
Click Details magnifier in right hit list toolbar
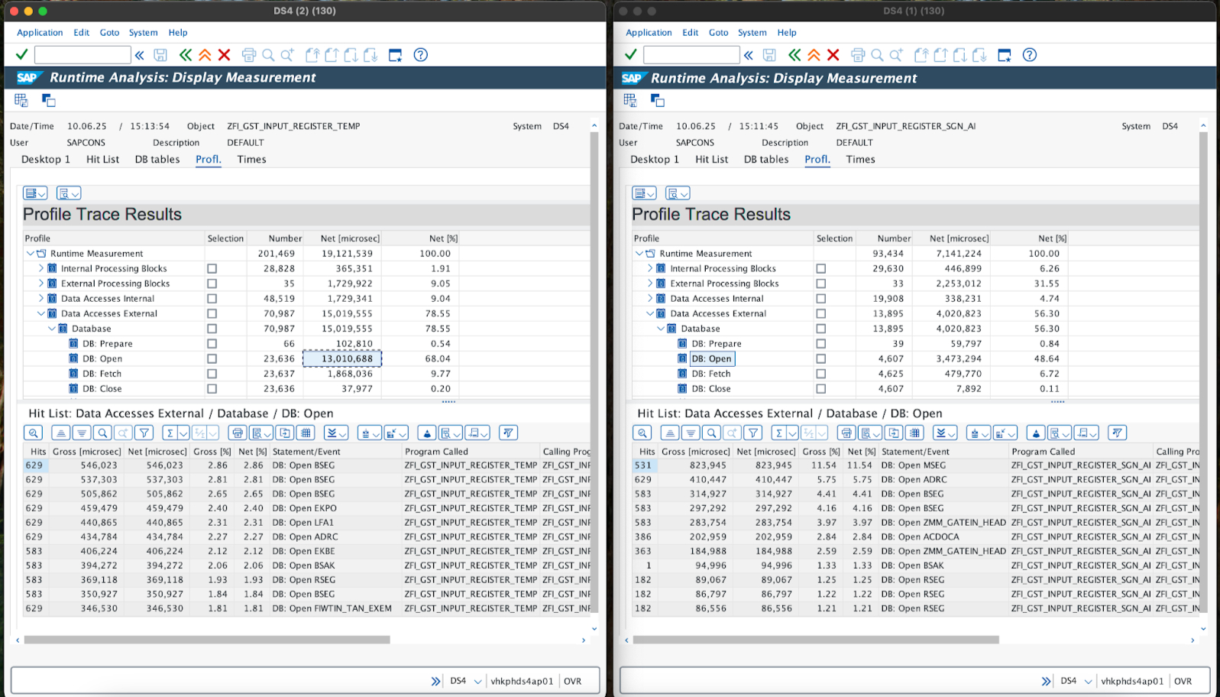[x=642, y=433]
